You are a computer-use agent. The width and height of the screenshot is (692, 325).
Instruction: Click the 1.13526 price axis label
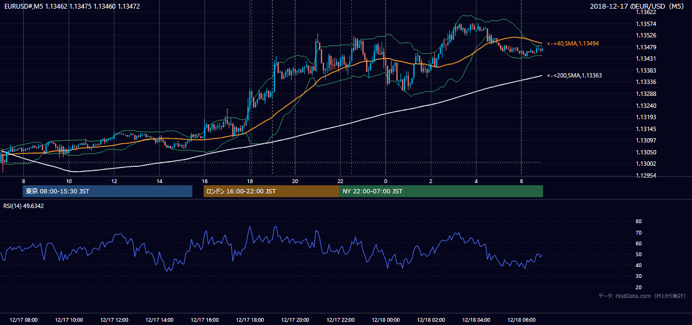click(647, 36)
